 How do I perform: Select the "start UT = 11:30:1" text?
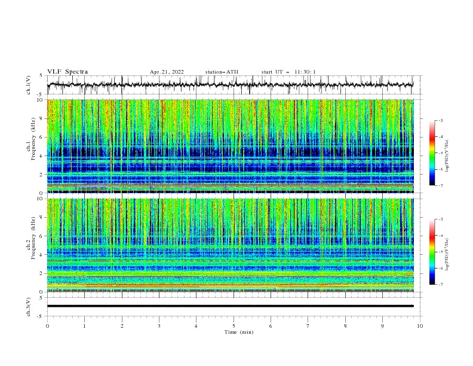click(288, 72)
